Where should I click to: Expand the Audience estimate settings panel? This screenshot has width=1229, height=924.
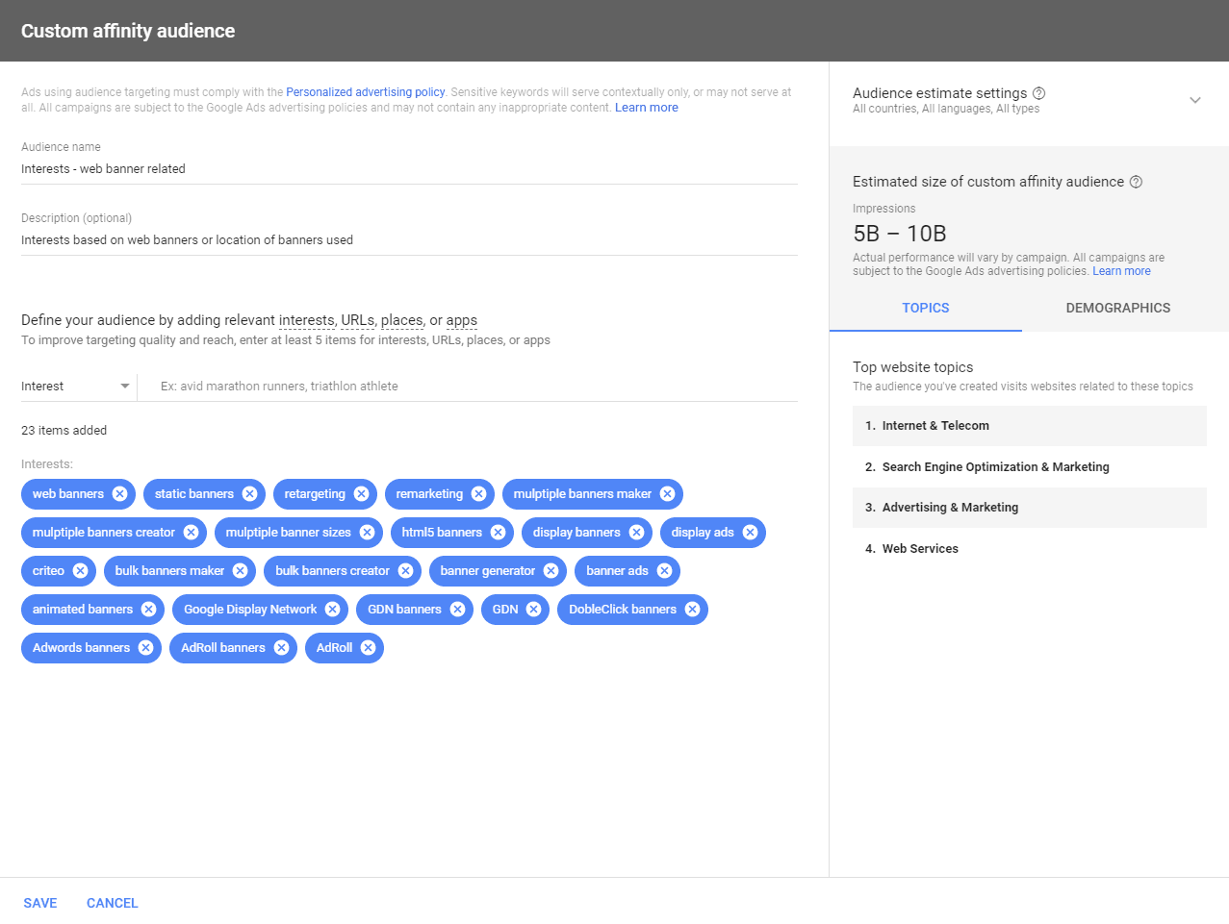pyautogui.click(x=1194, y=100)
